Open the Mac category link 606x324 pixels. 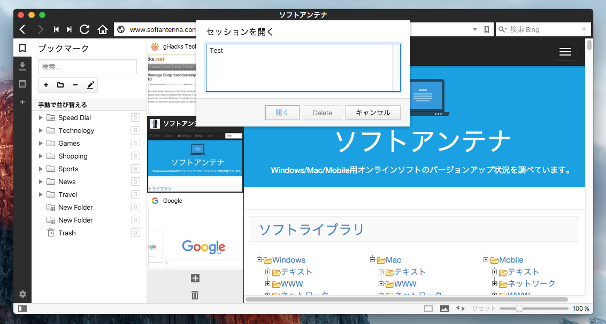[394, 260]
